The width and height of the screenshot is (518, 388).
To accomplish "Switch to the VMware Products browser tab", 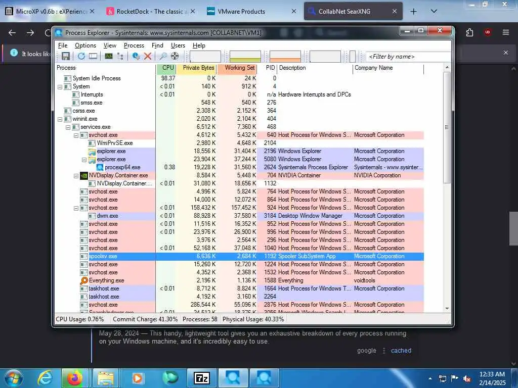I will (x=251, y=11).
